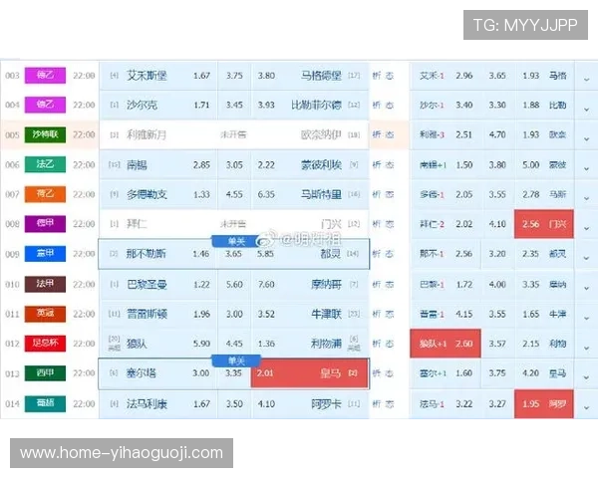Open 态 status for match 006 南锡
This screenshot has height=478, width=598.
(x=389, y=164)
